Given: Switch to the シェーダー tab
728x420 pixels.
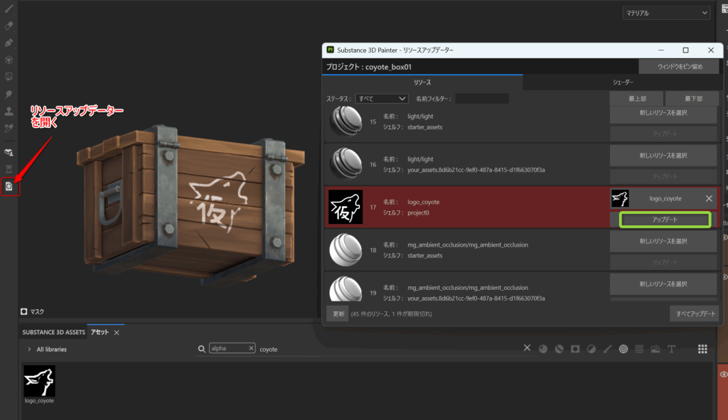Looking at the screenshot, I should click(623, 82).
